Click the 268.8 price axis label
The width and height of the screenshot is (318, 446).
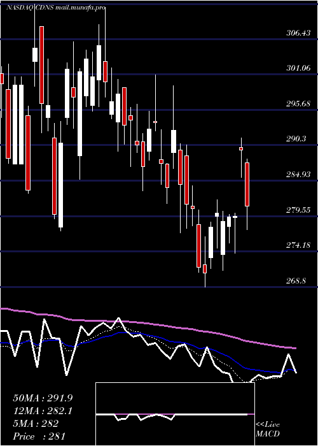(296, 281)
